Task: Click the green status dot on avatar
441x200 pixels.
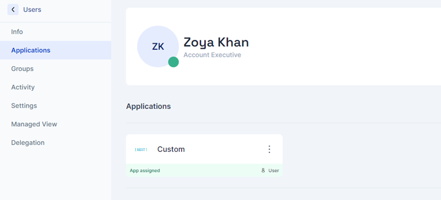Action: [x=174, y=62]
